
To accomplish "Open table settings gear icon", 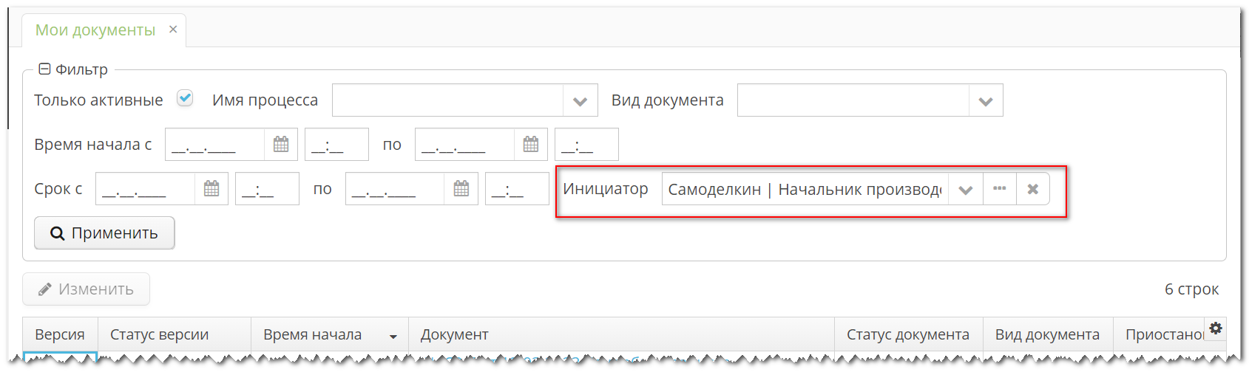I will [x=1215, y=328].
